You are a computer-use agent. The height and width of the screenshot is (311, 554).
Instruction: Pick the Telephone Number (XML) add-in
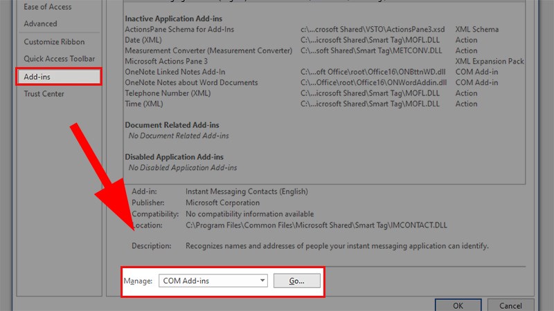point(168,93)
